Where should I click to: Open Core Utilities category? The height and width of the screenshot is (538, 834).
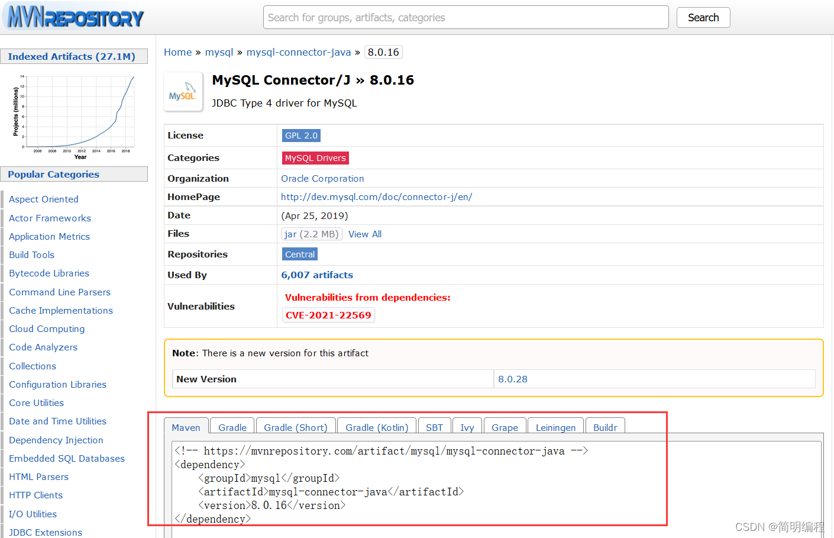click(37, 403)
